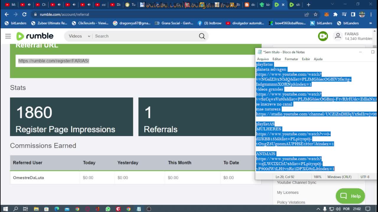Open the dragonryu67 Google bookmark
Viewport: 378px width, 212px height.
coord(132,23)
